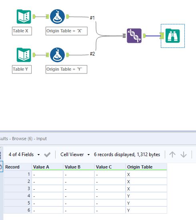Click Origin Table cell X in record 2
The image size is (196, 220).
tap(146, 181)
